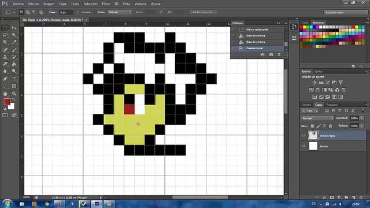Toggle Quick Mask mode
Screen dimensions: 370x208
coord(5,115)
